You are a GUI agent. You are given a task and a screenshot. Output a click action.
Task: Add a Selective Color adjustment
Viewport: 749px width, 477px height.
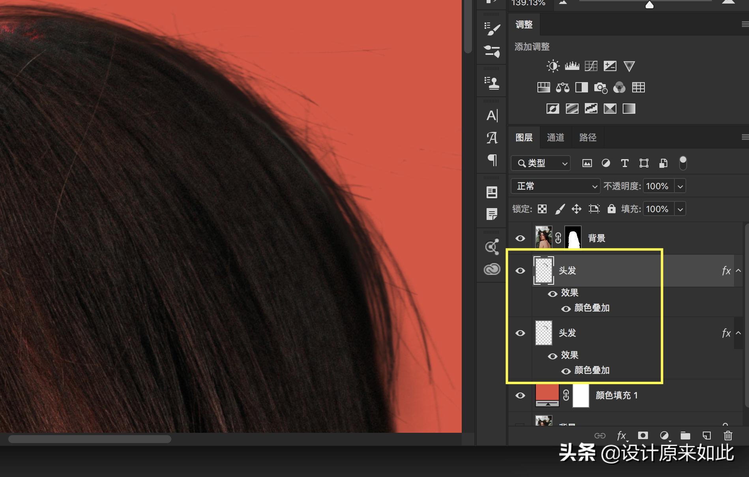(x=610, y=109)
